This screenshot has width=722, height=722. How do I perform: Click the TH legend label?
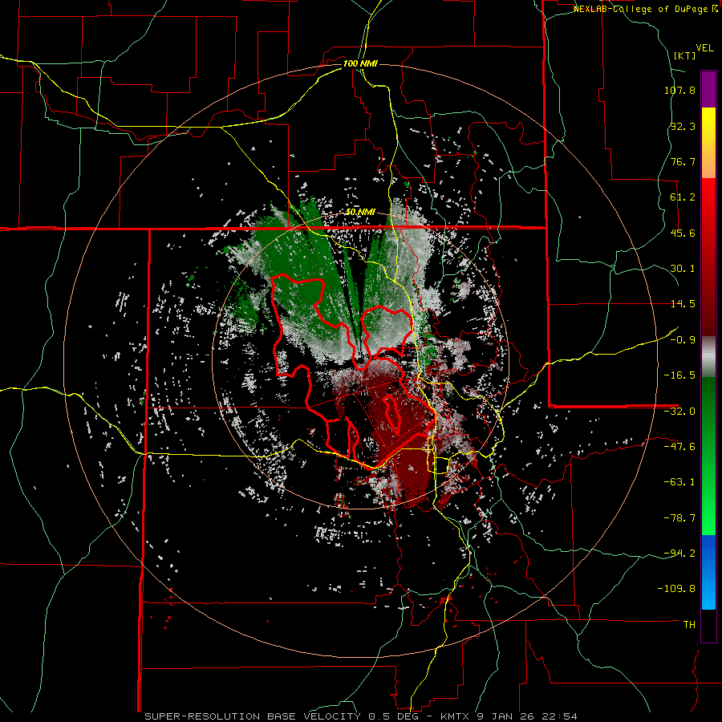(689, 625)
